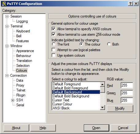
Task: Collapse the Connection tree node
Action: pyautogui.click(x=7, y=75)
